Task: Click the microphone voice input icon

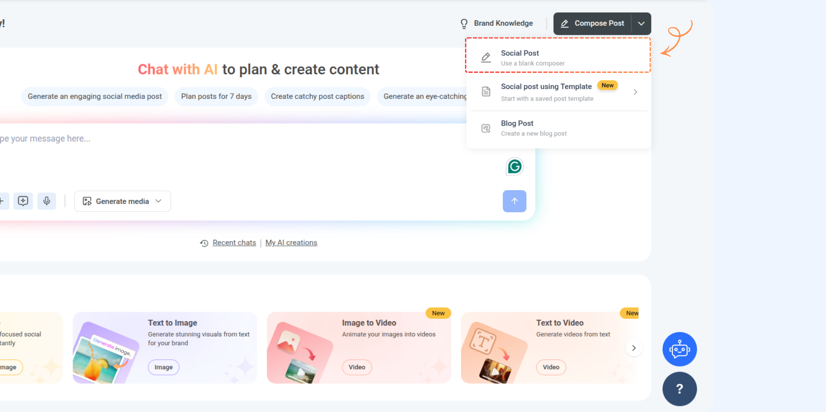Action: click(x=47, y=201)
